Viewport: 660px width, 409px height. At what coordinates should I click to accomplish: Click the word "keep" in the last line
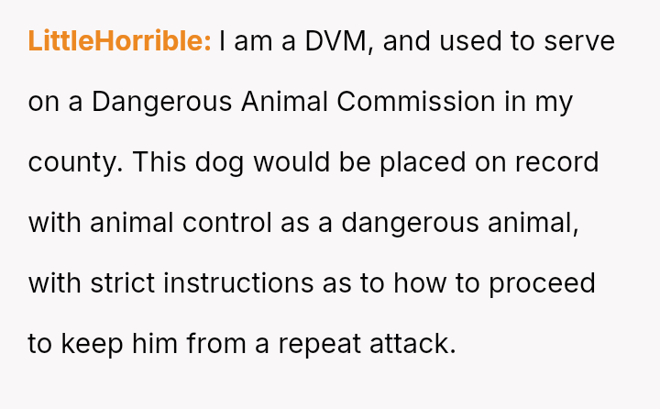(x=91, y=344)
